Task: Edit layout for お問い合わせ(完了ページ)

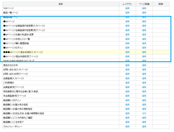Action: pos(127,74)
